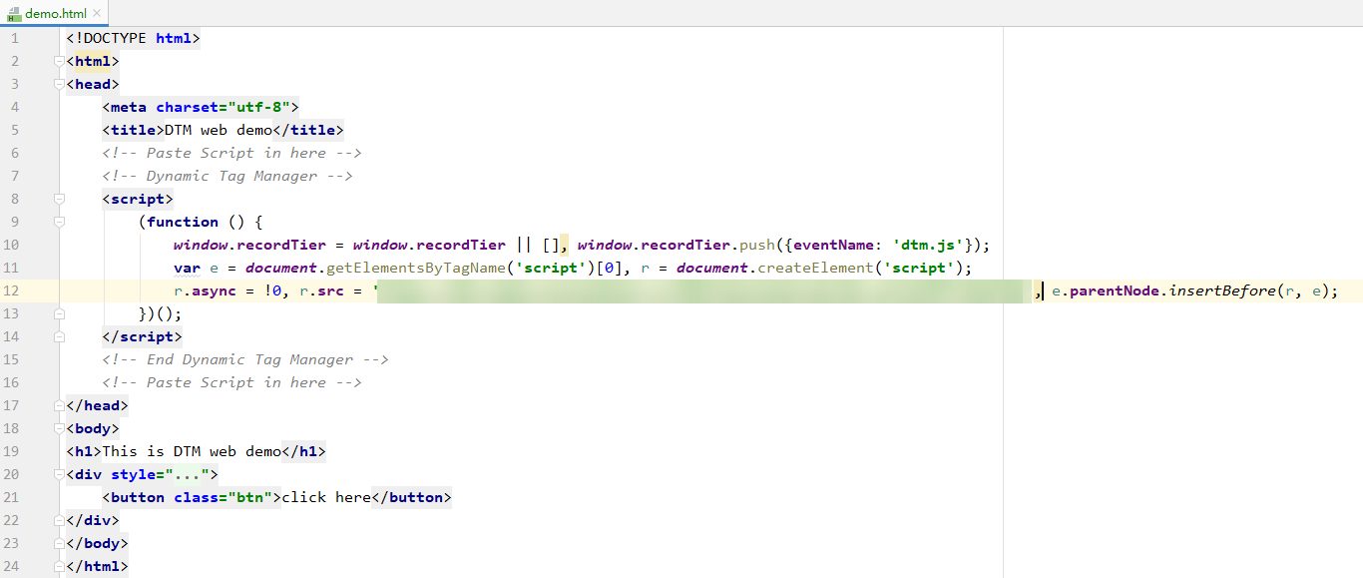
Task: Click the fold marker beside line 13
Action: 58,313
